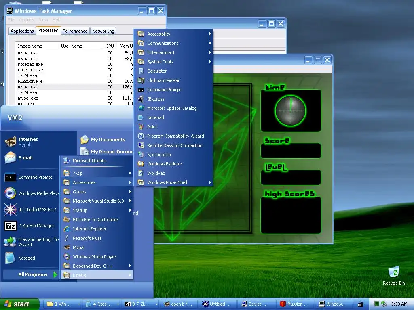Image resolution: width=414 pixels, height=310 pixels.
Task: Expand Bloodshed Dev-C++ folder
Action: (97, 266)
